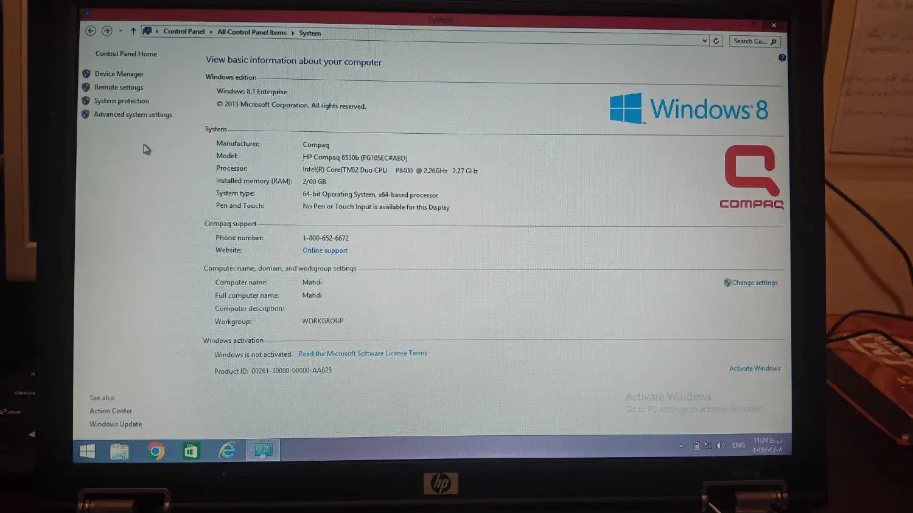Viewport: 913px width, 513px height.
Task: Click the phone number '1-800-652-6672'
Action: (326, 238)
